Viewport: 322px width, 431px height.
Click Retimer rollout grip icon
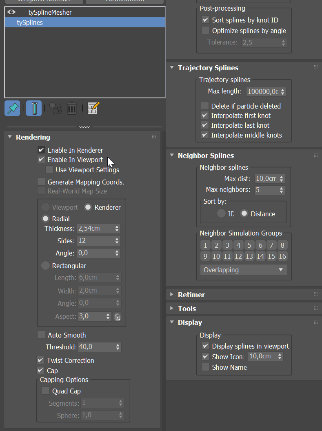316,294
